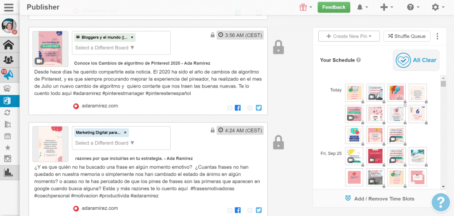Open the Tribes people icon in sidebar
Screen dimensions: 454x216
(x=8, y=60)
